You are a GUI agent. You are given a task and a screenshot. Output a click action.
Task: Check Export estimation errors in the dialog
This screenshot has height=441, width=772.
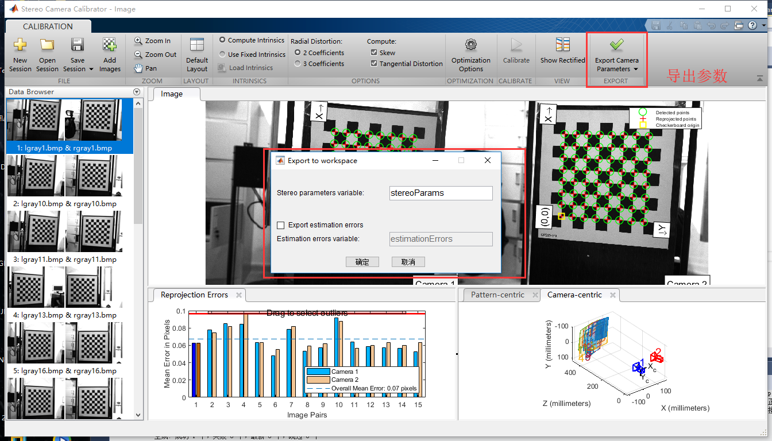pos(280,225)
